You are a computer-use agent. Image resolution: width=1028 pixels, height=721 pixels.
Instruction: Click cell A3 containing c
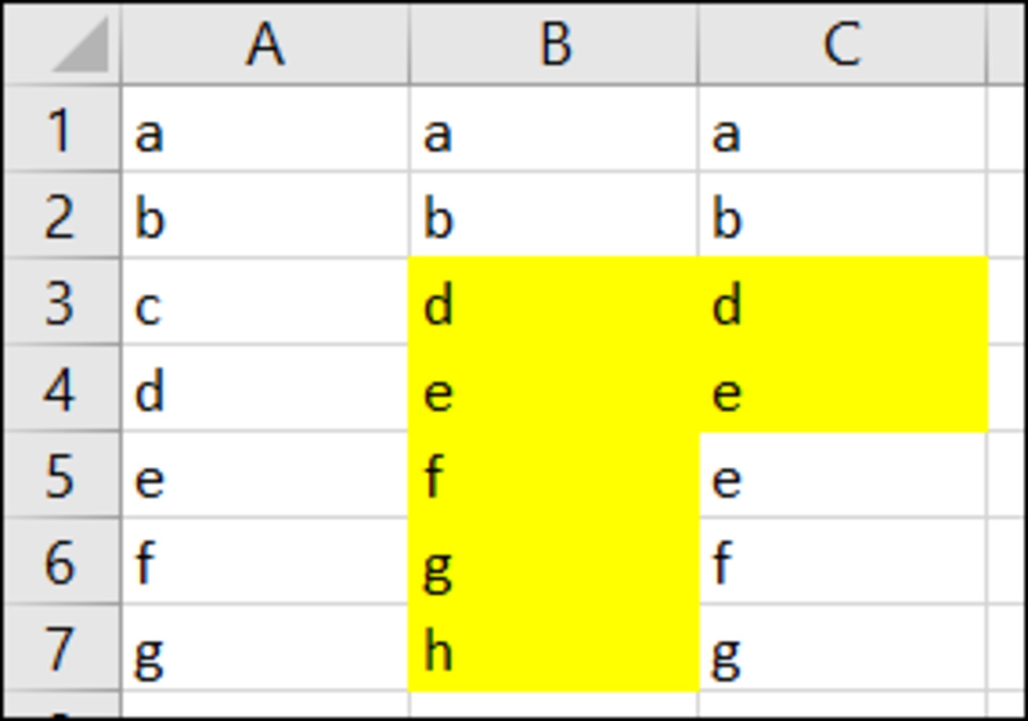pos(265,302)
